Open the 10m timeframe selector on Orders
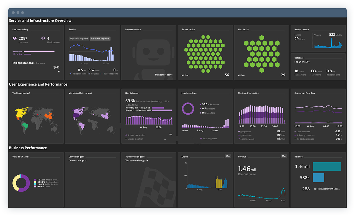This screenshot has height=216, width=355. coord(228,156)
